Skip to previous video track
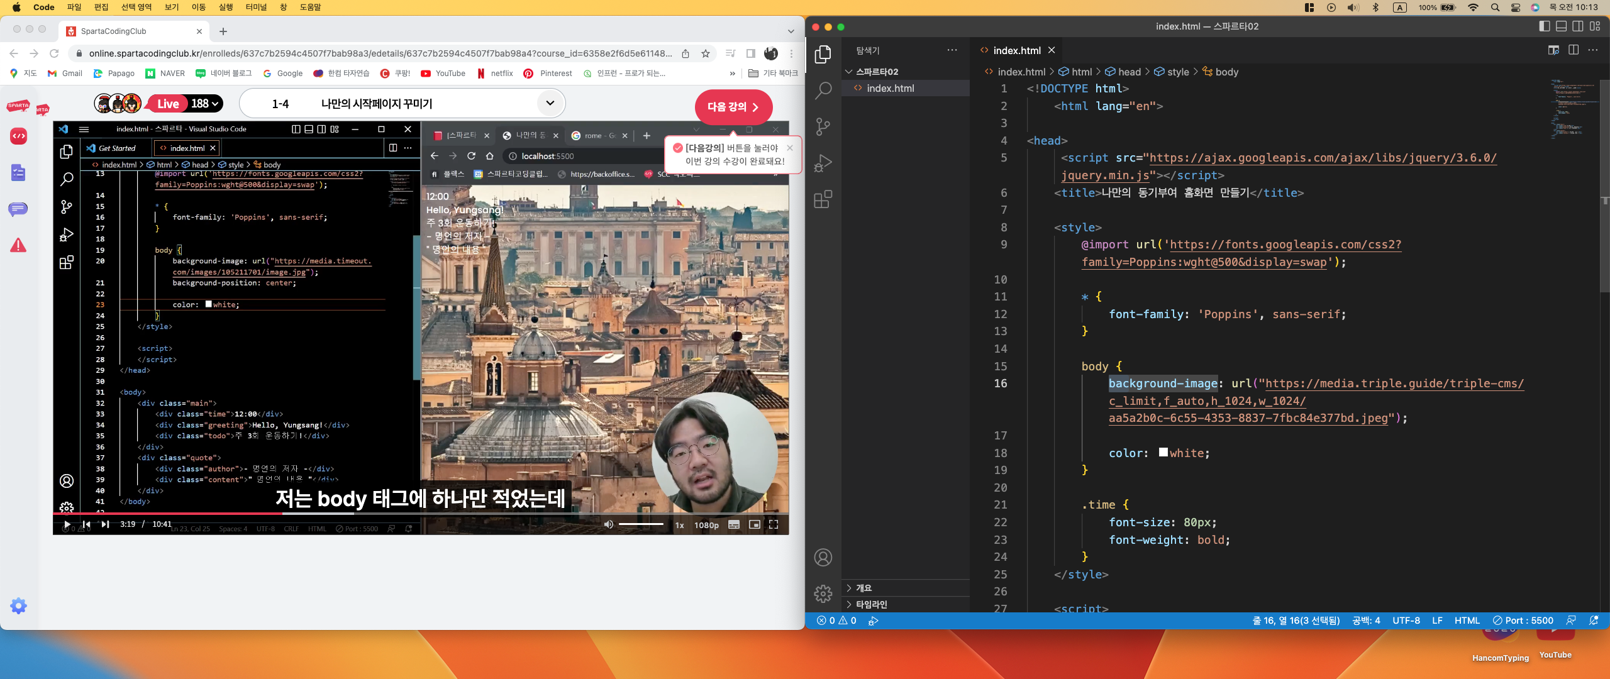1610x679 pixels. click(x=86, y=524)
